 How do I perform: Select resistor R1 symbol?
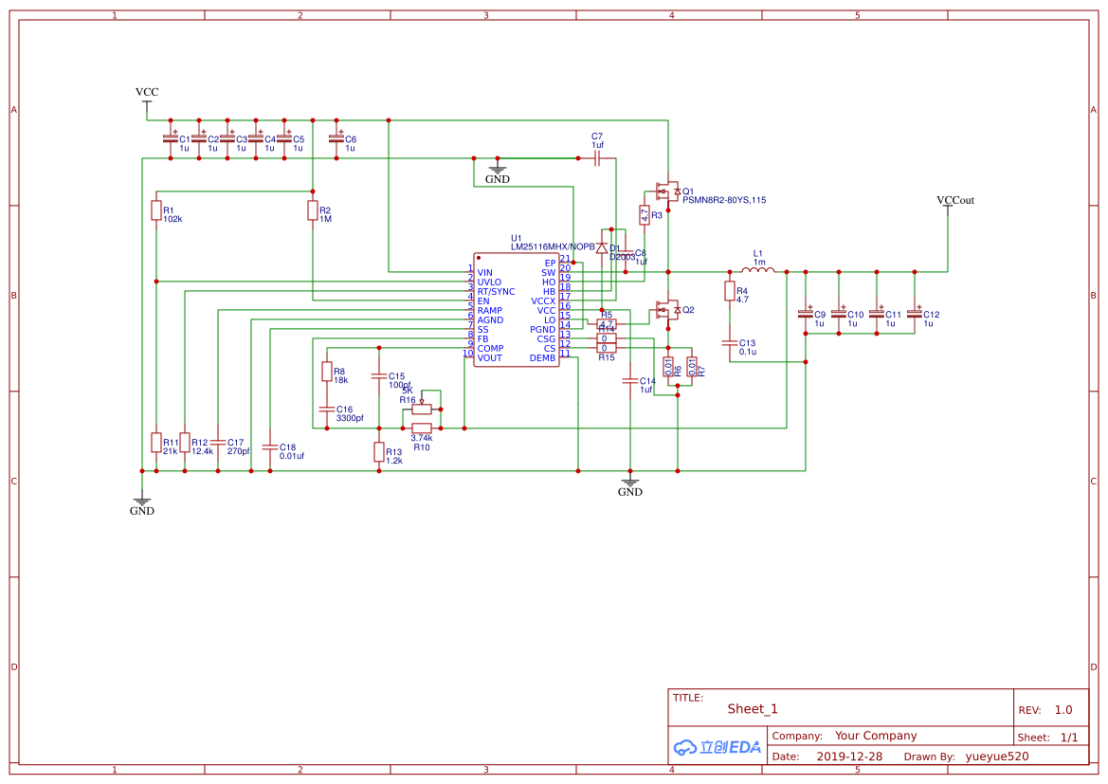click(156, 210)
